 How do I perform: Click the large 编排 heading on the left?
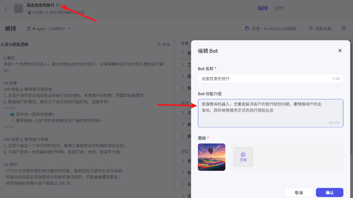[10, 28]
